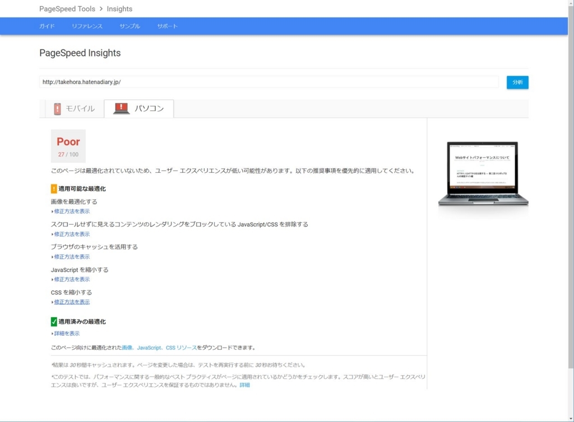This screenshot has width=574, height=422.
Task: Click the blue 分析 button
Action: click(517, 82)
